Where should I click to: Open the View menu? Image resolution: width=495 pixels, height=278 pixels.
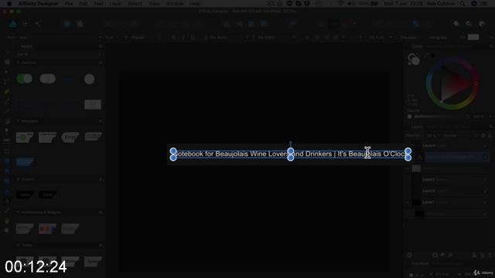click(x=154, y=3)
